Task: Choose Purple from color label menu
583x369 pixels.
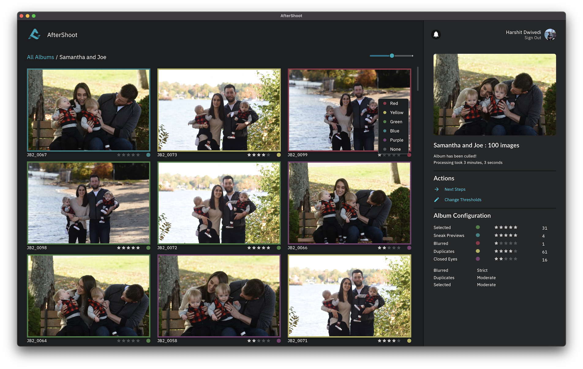Action: coord(393,140)
